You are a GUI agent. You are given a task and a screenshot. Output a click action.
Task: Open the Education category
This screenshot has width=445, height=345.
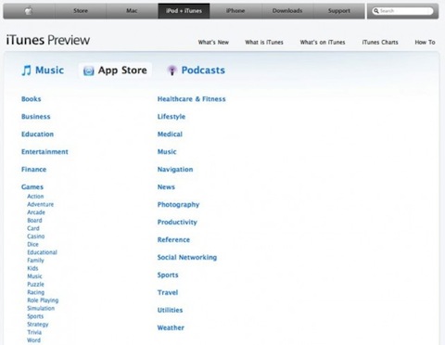(x=37, y=134)
